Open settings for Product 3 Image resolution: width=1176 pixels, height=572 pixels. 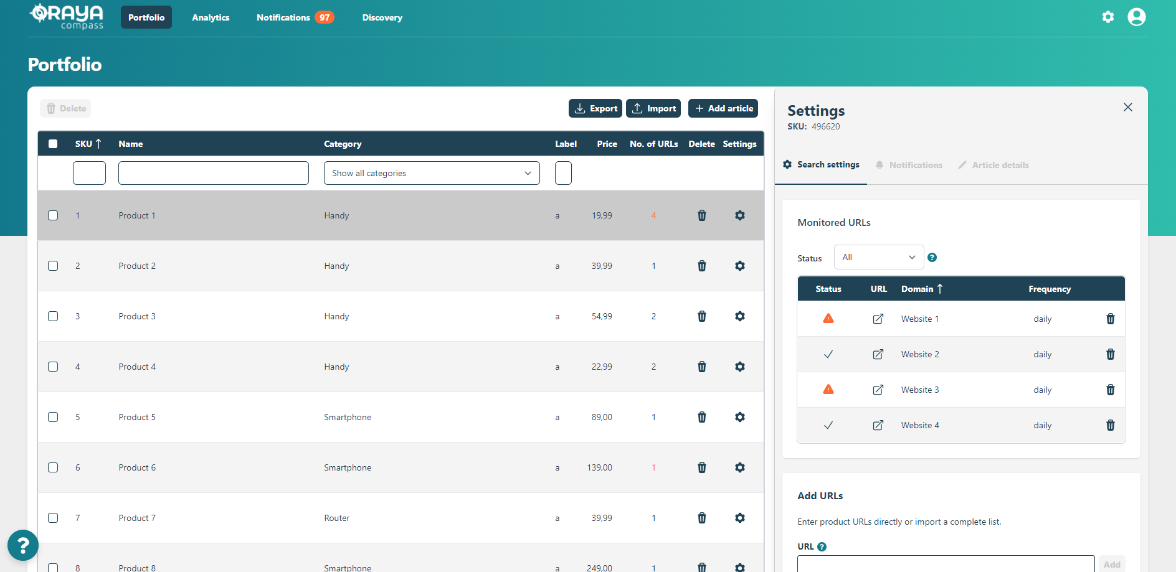coord(739,316)
